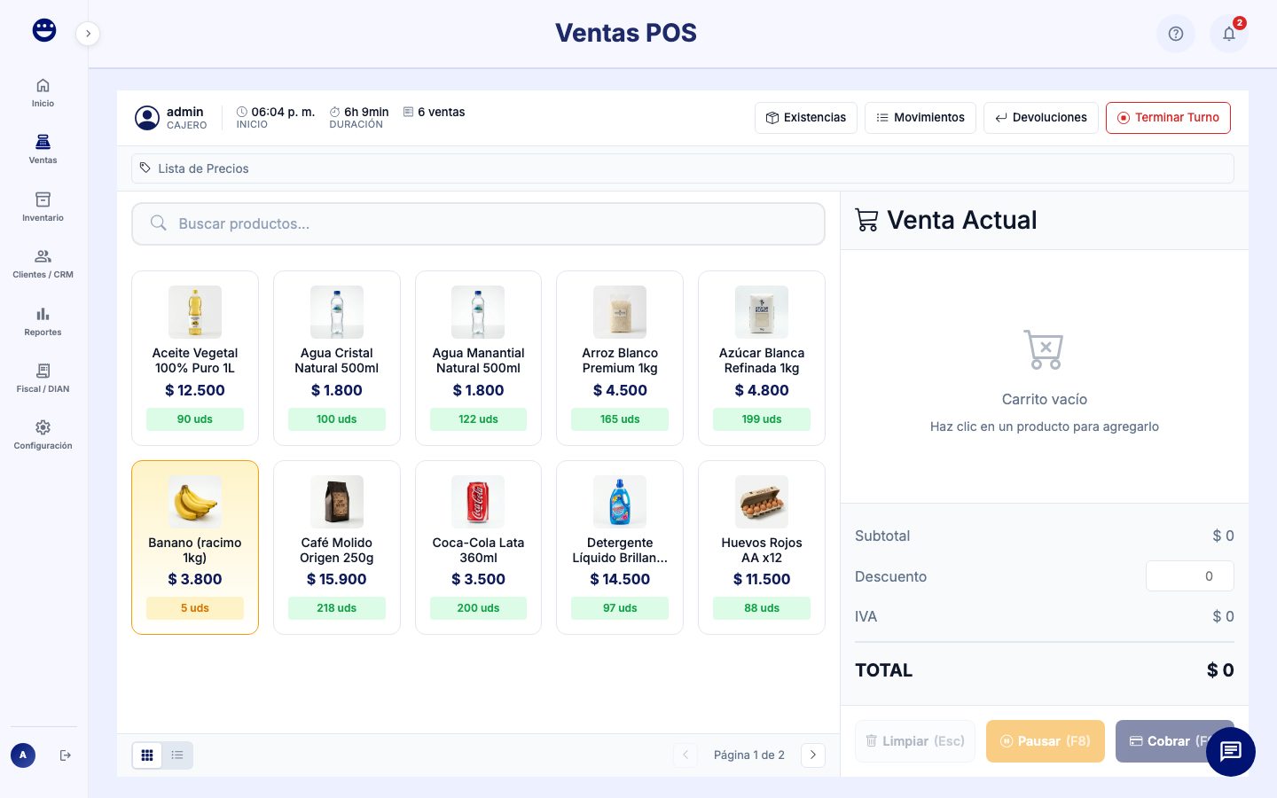1277x798 pixels.
Task: Open the Existencias view
Action: point(805,117)
